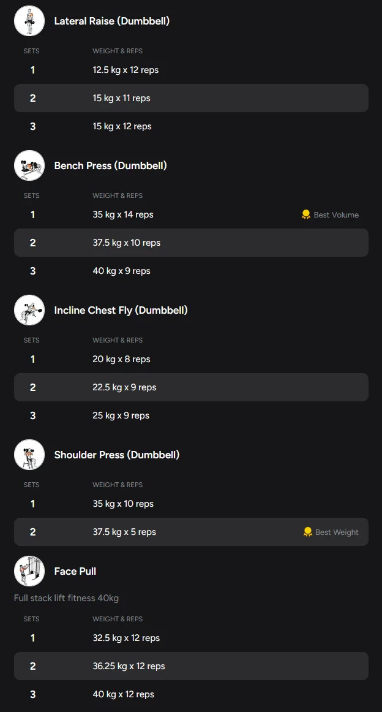The height and width of the screenshot is (712, 382).
Task: Click the 12.5 kg x 12 reps set
Action: click(x=125, y=70)
